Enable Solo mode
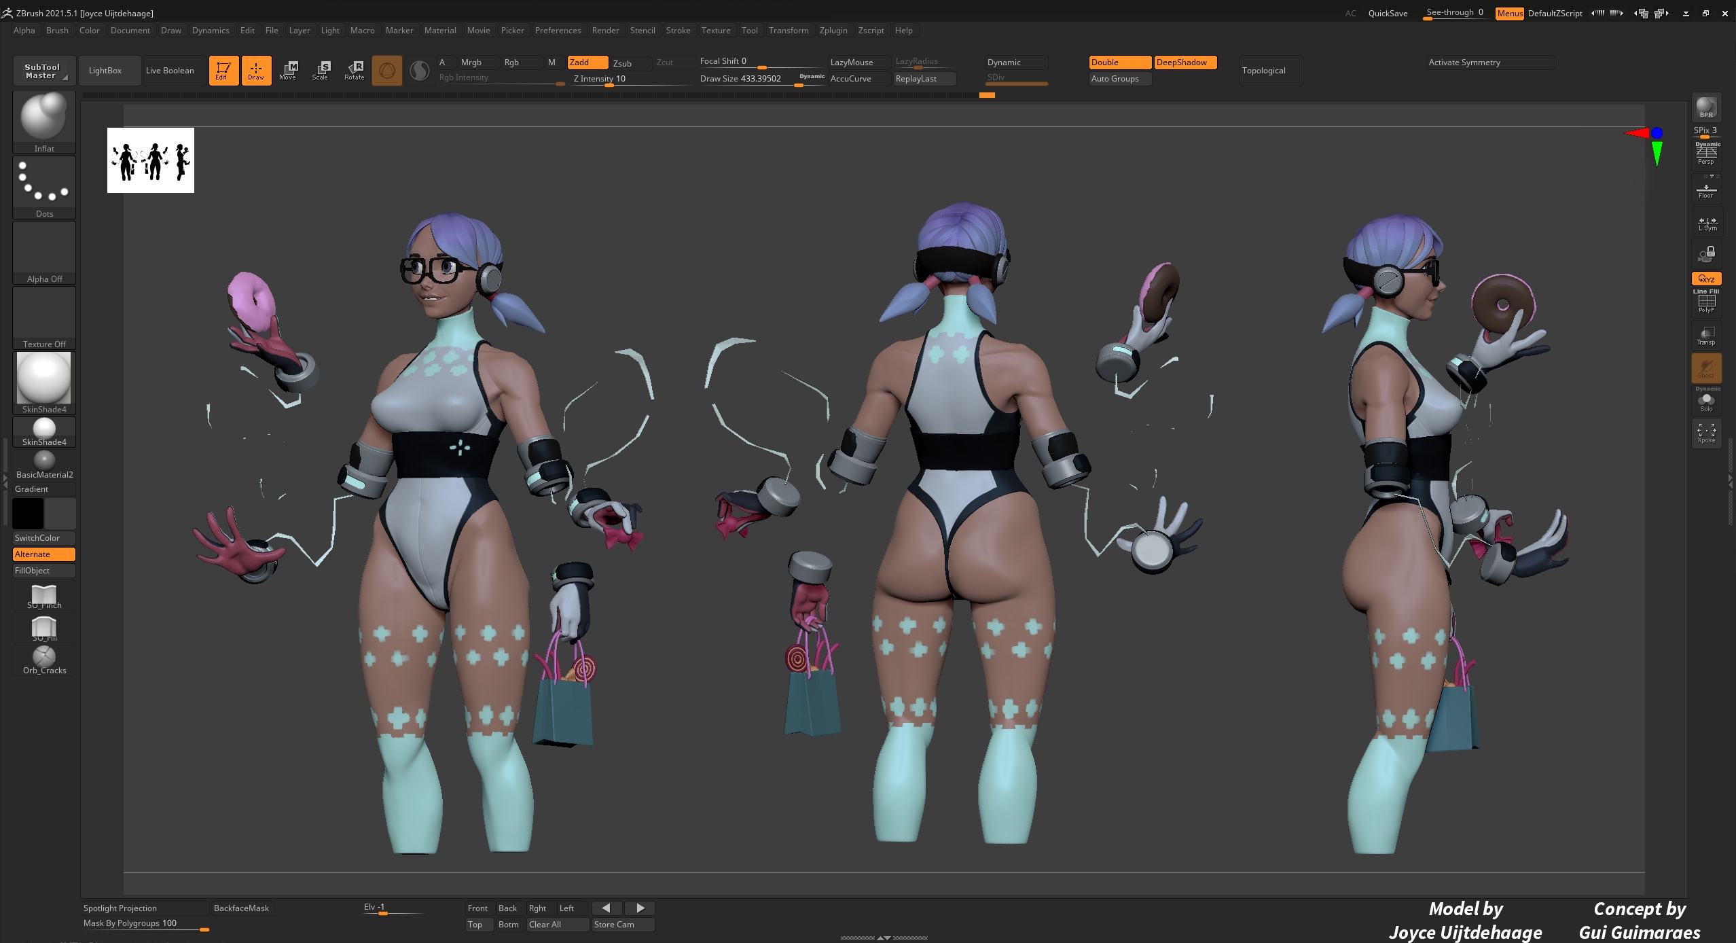Screen dimensions: 1736x943 coord(1706,399)
